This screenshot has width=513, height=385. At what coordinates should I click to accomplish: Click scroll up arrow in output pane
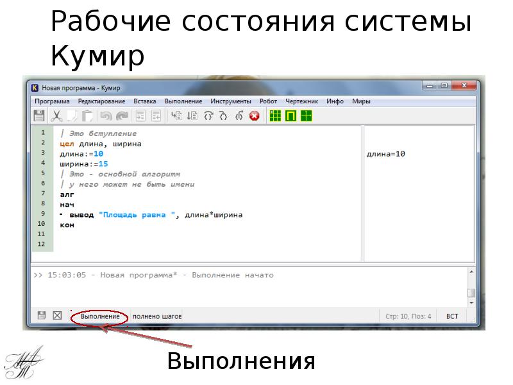(471, 271)
